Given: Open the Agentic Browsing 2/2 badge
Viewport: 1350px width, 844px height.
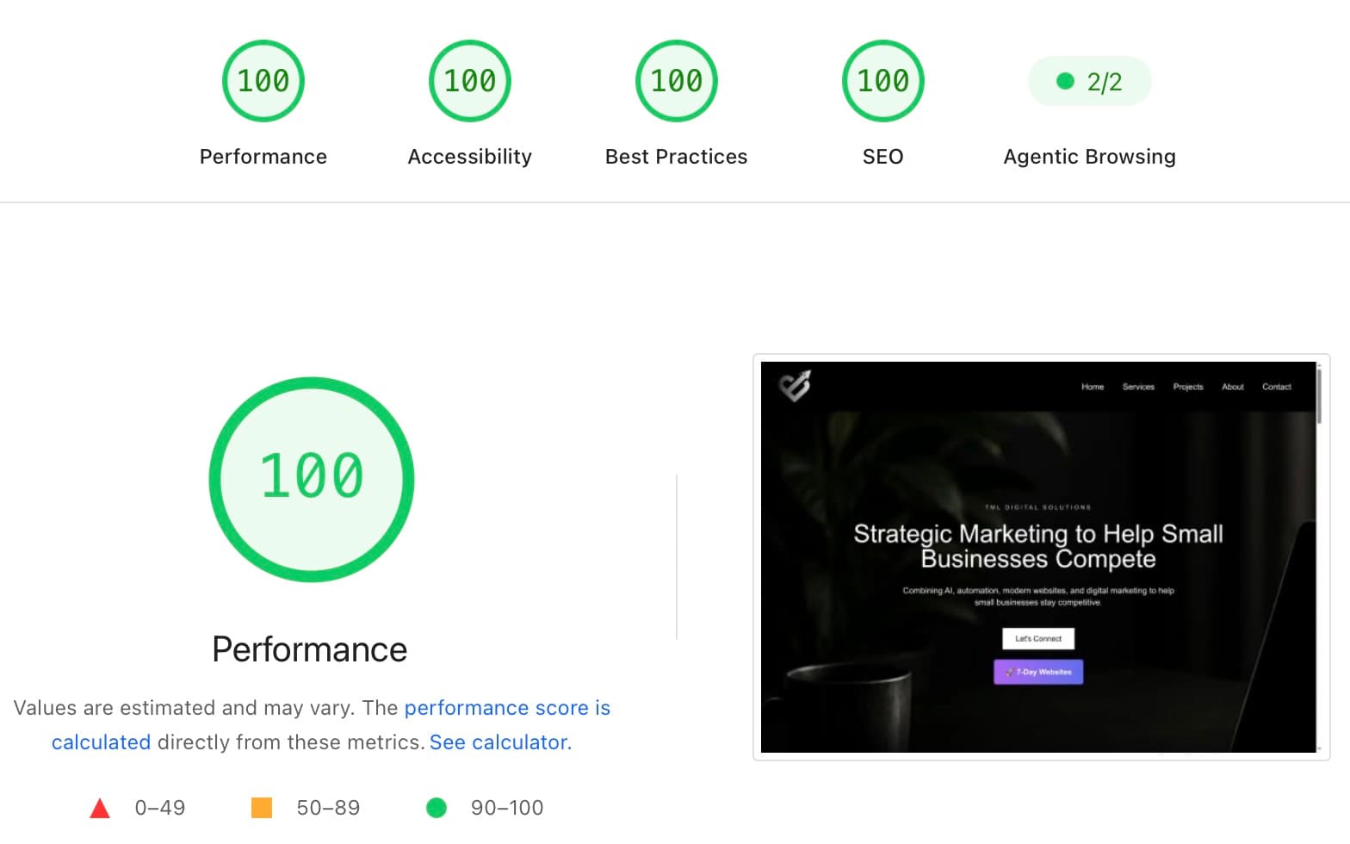Looking at the screenshot, I should pos(1090,81).
